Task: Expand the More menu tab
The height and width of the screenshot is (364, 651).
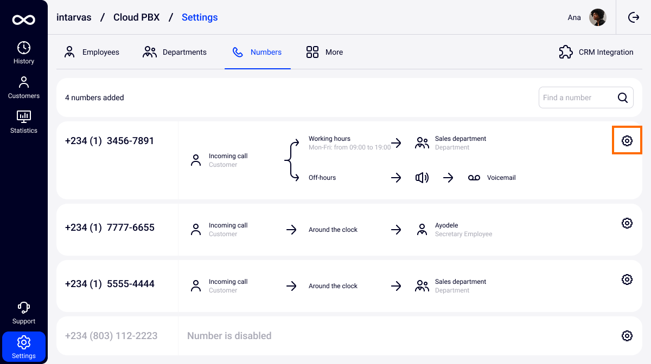Action: click(324, 53)
